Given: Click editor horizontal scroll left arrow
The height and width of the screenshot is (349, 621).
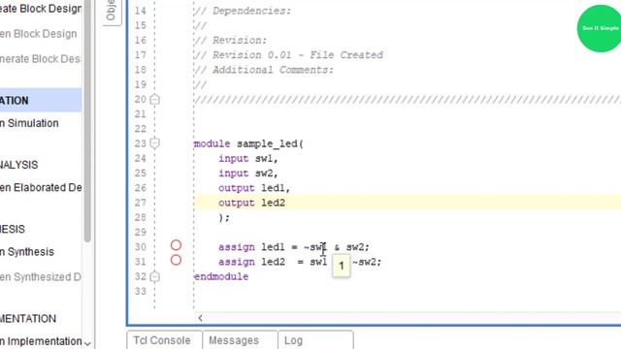Looking at the screenshot, I should pos(201,318).
